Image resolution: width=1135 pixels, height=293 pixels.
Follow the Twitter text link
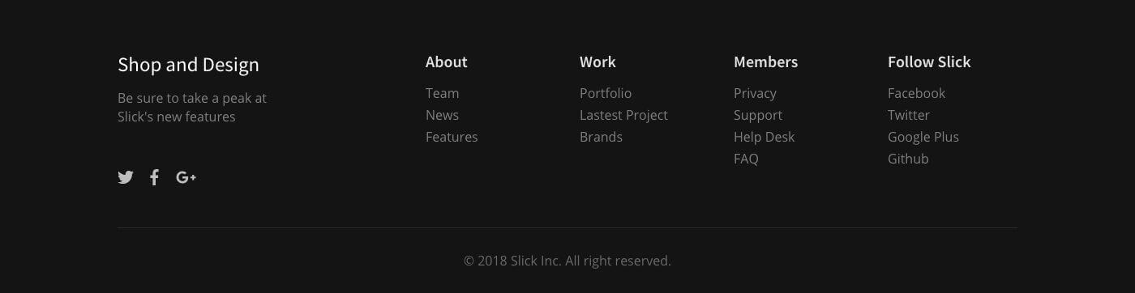coord(909,115)
